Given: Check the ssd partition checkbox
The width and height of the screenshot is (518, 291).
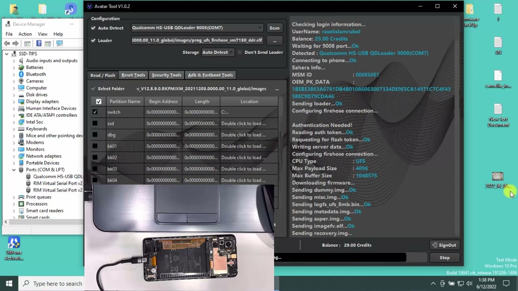Looking at the screenshot, I should 95,123.
